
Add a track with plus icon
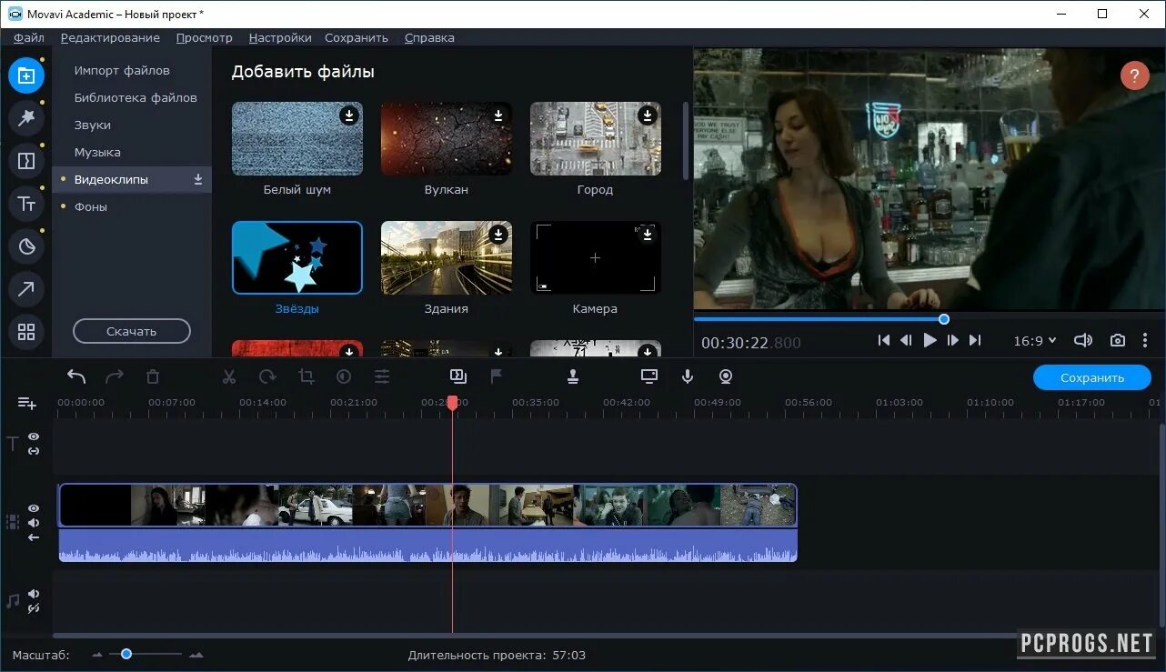click(26, 403)
